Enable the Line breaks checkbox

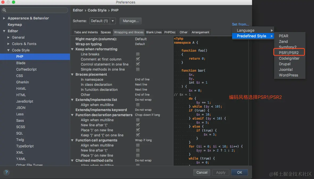coord(138,54)
